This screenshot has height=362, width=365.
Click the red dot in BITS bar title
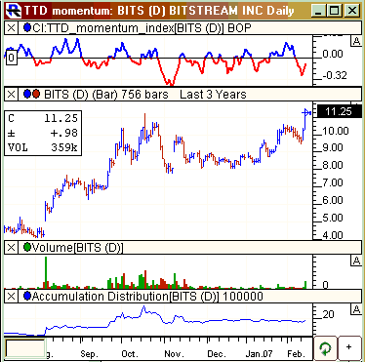(36, 95)
